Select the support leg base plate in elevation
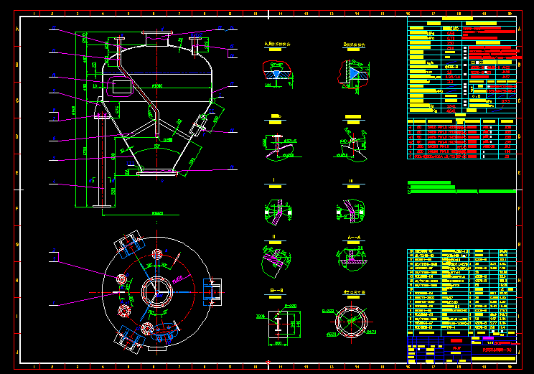The width and height of the screenshot is (534, 374). click(x=102, y=207)
